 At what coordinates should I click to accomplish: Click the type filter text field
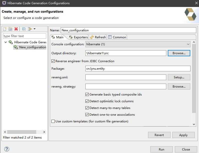point(24,36)
